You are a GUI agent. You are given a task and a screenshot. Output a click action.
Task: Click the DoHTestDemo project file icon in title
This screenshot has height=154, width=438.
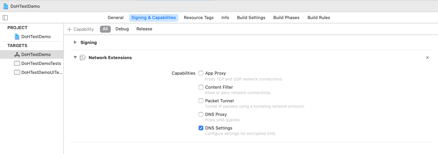[5, 6]
